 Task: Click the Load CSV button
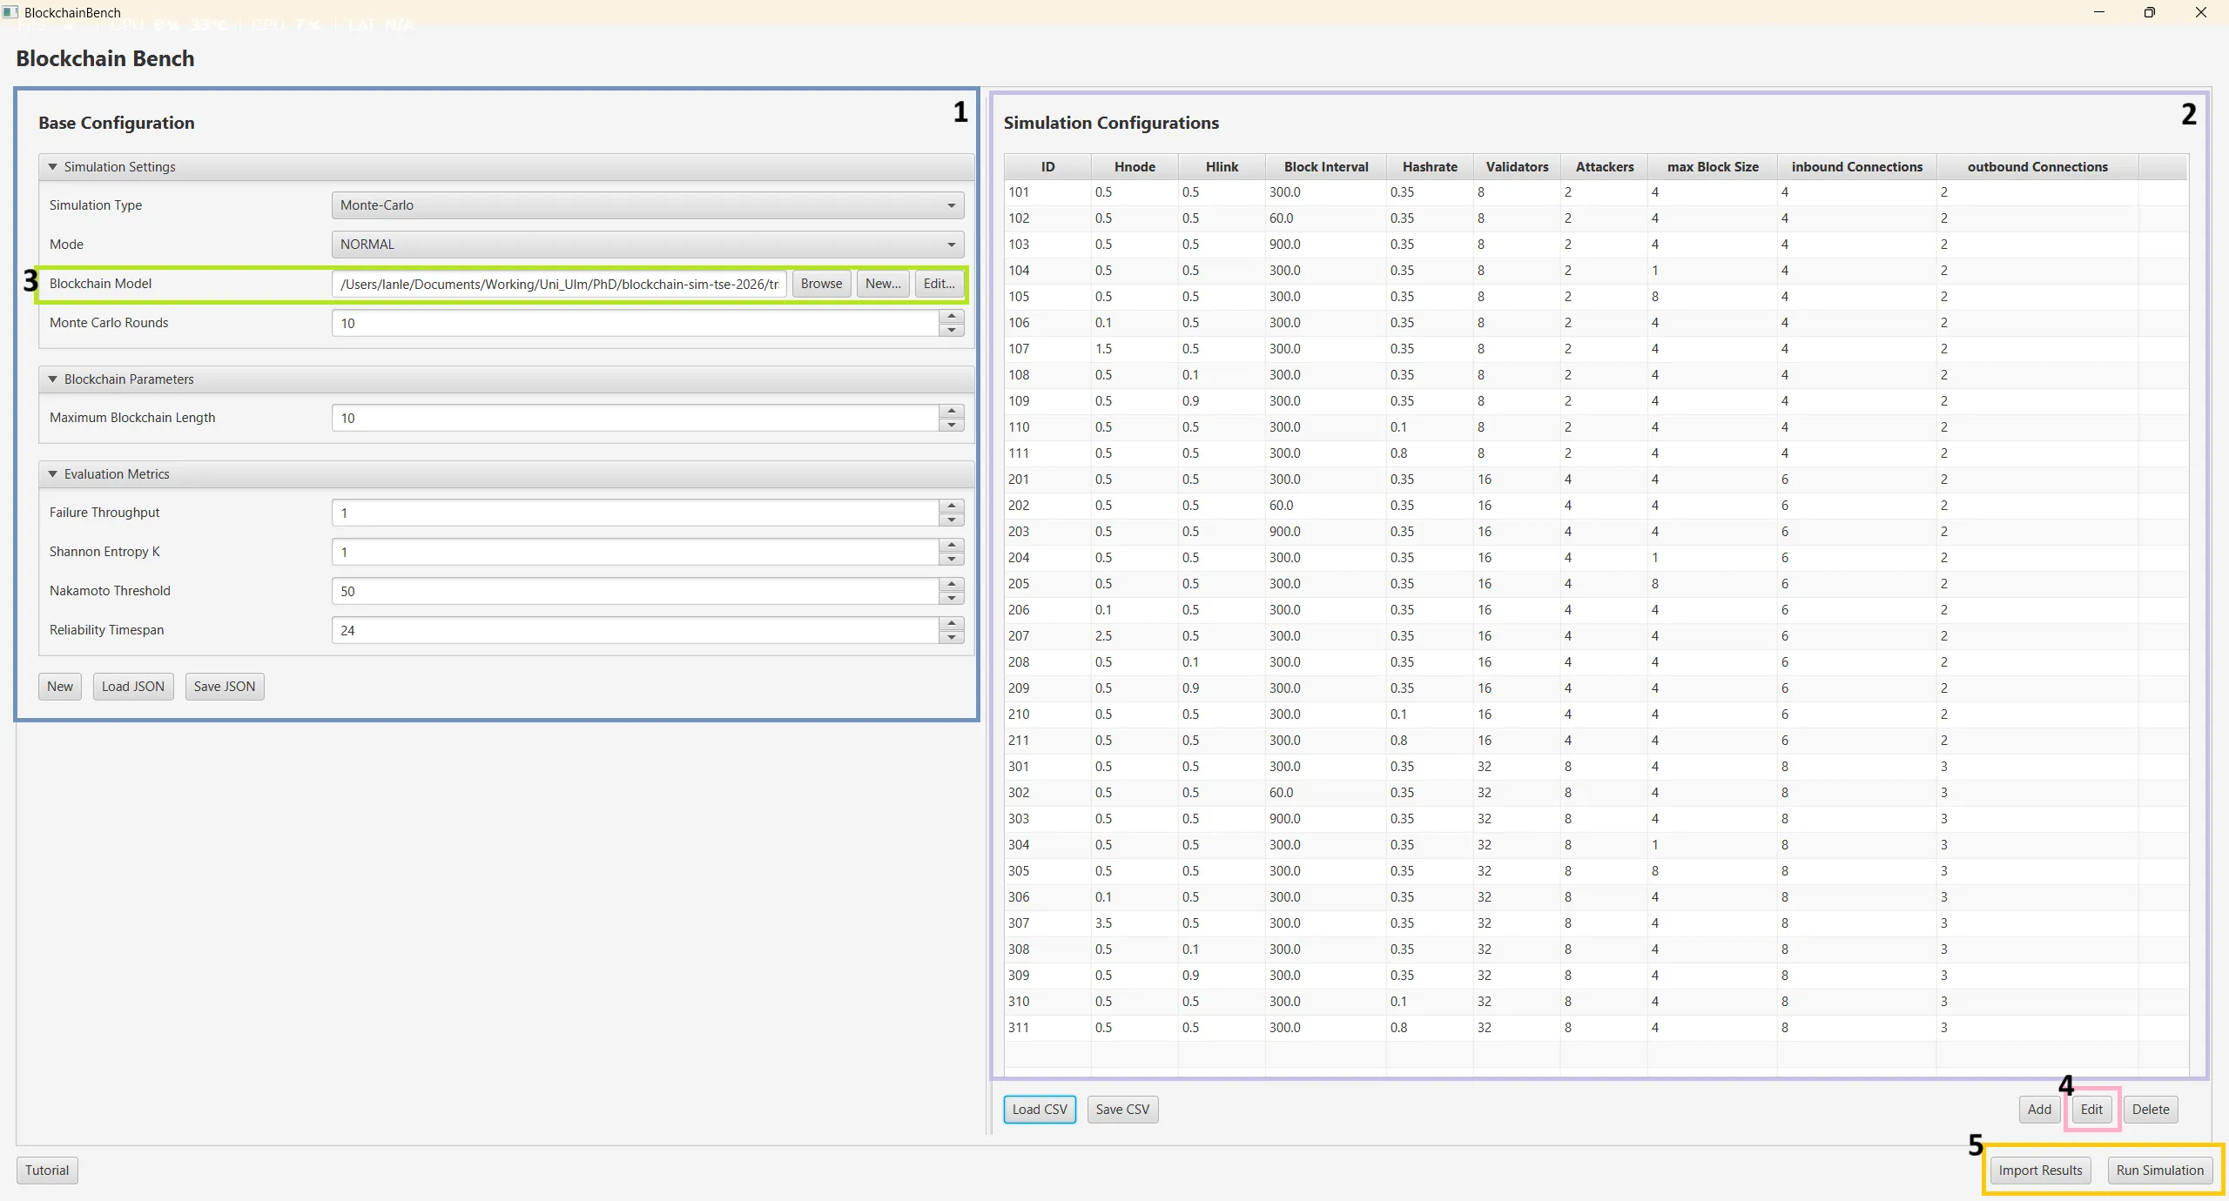pos(1040,1110)
